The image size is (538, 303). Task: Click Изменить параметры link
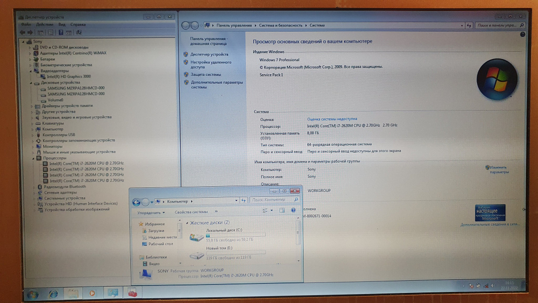pyautogui.click(x=499, y=170)
